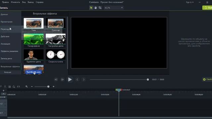Add a new track with plus icon
212x119 pixels.
[x=4, y=91]
